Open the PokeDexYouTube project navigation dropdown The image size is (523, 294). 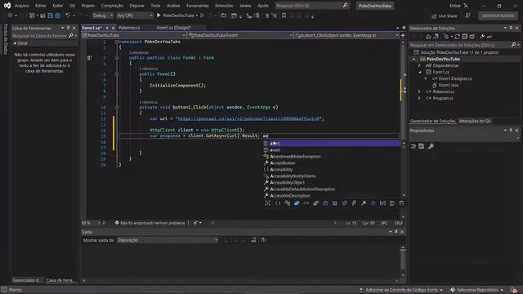134,35
